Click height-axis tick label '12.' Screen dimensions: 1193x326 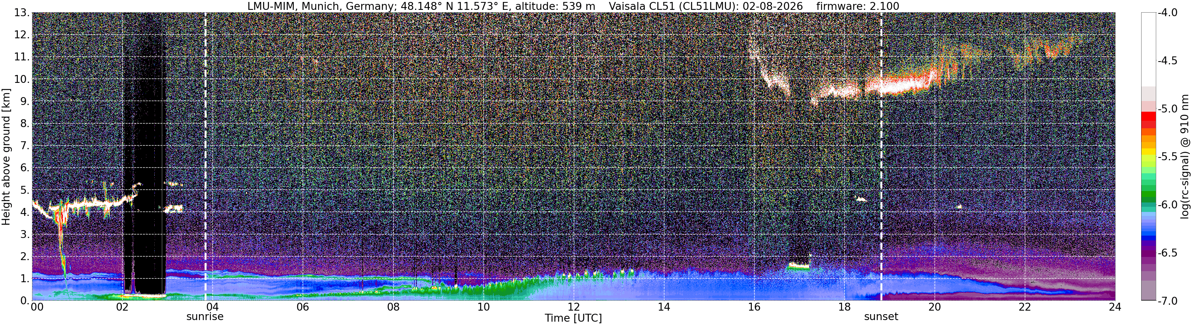(22, 35)
